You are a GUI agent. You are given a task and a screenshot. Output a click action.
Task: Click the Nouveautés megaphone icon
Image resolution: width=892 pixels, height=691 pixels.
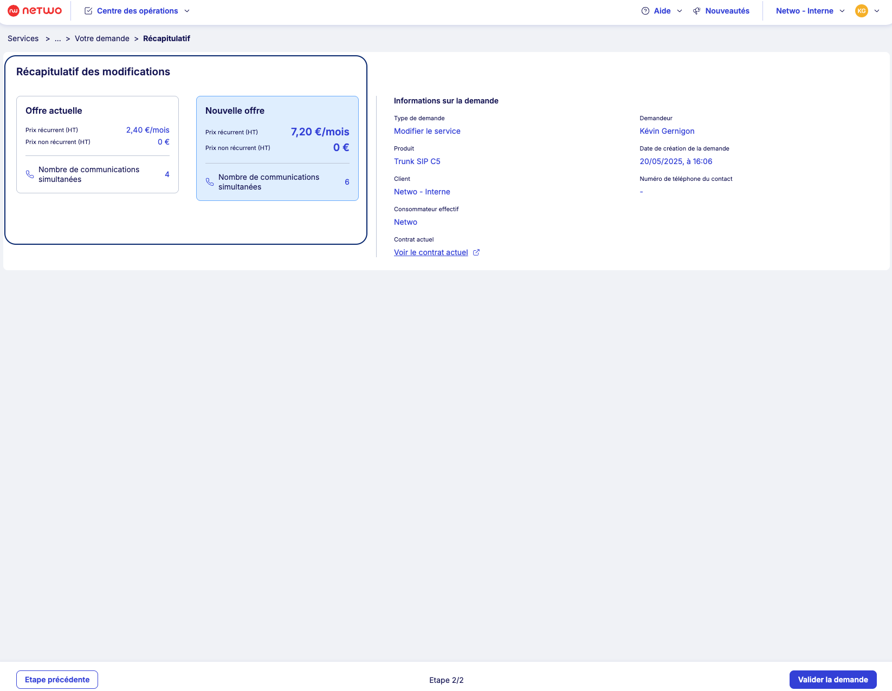(x=697, y=11)
